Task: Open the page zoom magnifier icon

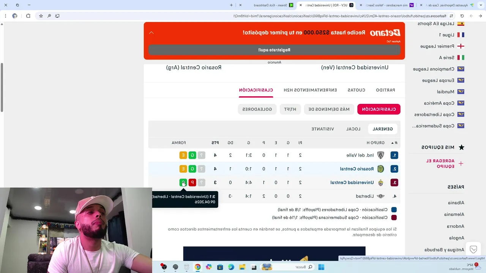Action: (49, 16)
